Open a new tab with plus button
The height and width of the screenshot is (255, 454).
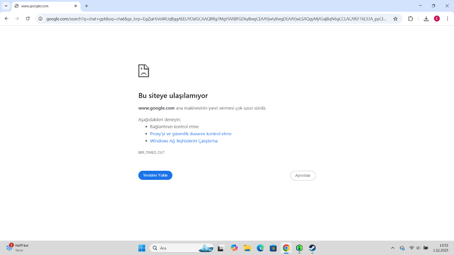[x=87, y=6]
